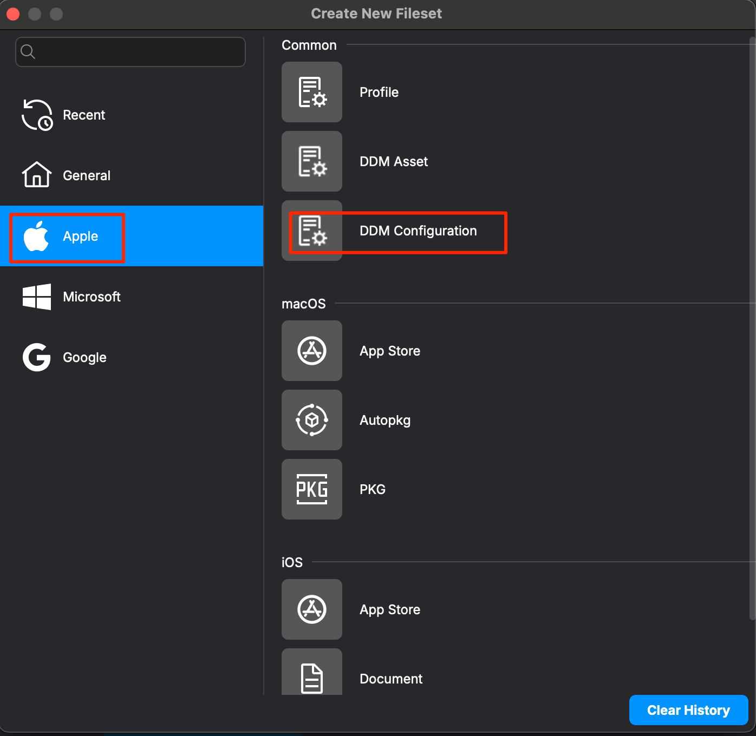This screenshot has width=756, height=736.
Task: Click the Google G logo icon
Action: [37, 357]
